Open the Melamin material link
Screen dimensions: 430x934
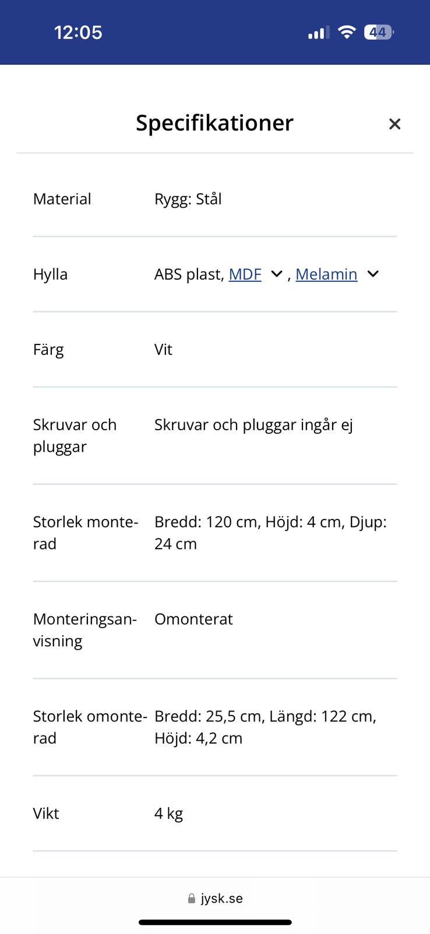click(326, 274)
